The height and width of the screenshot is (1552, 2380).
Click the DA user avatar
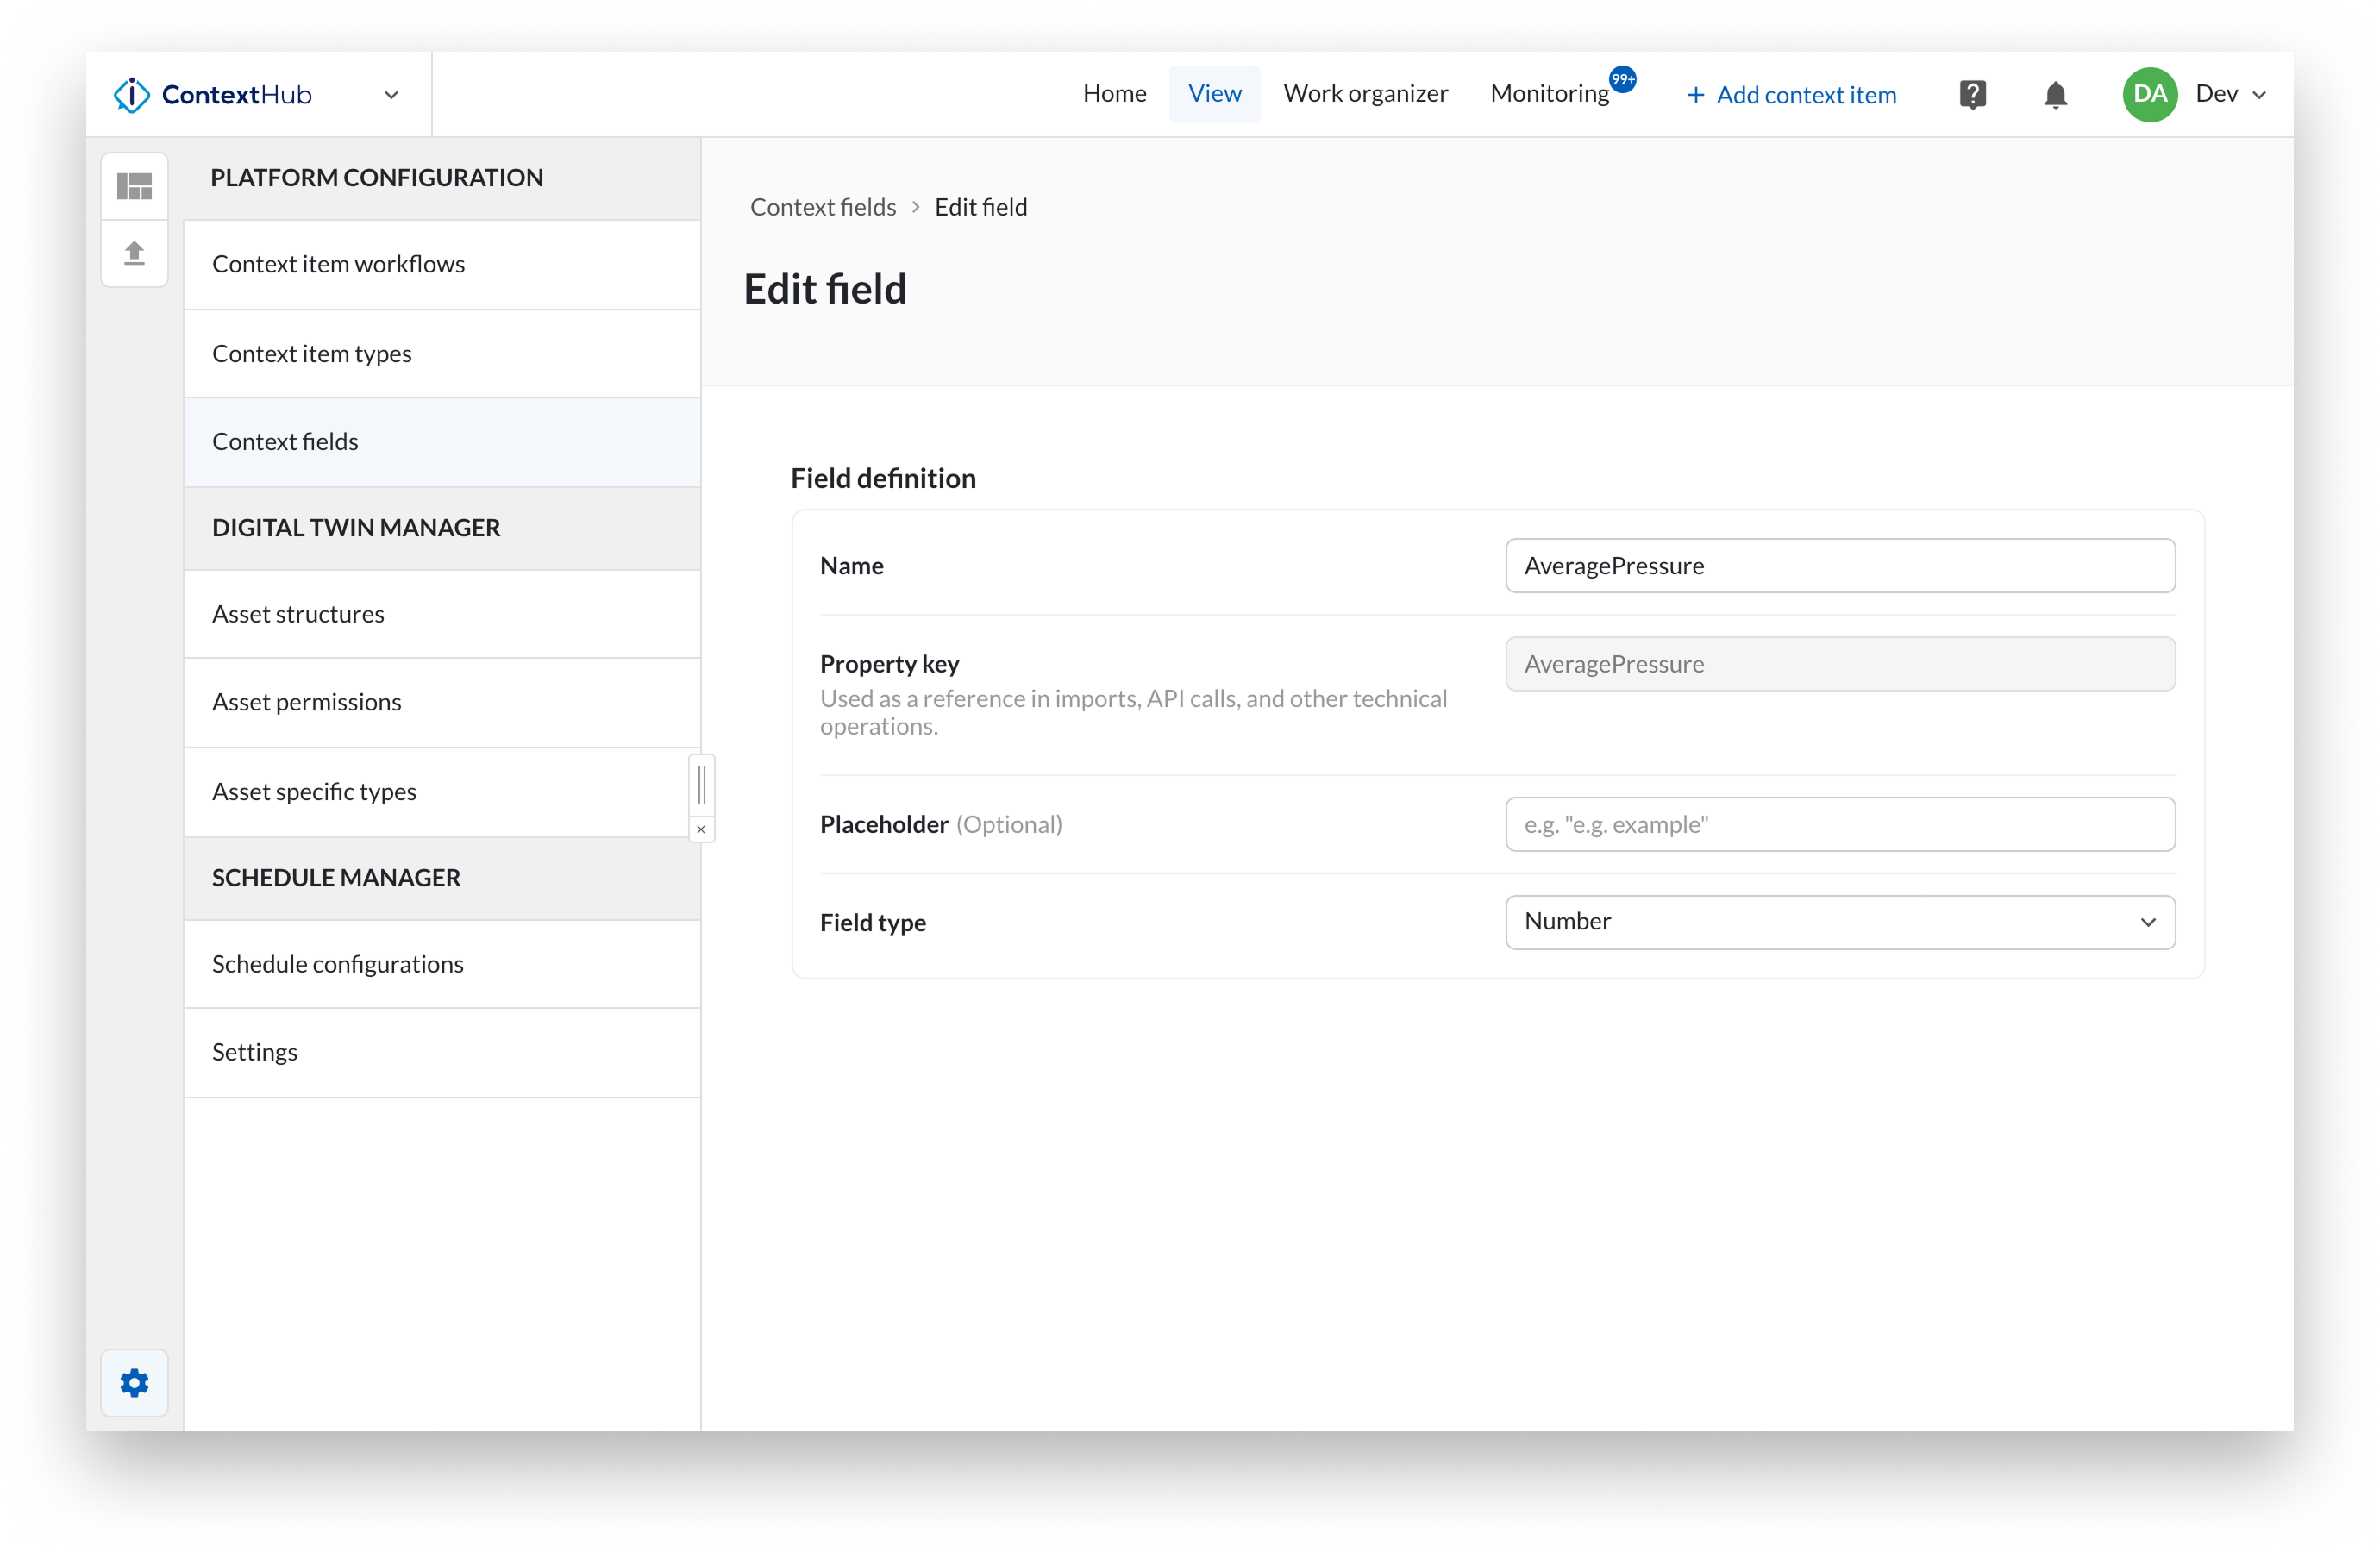(2149, 95)
